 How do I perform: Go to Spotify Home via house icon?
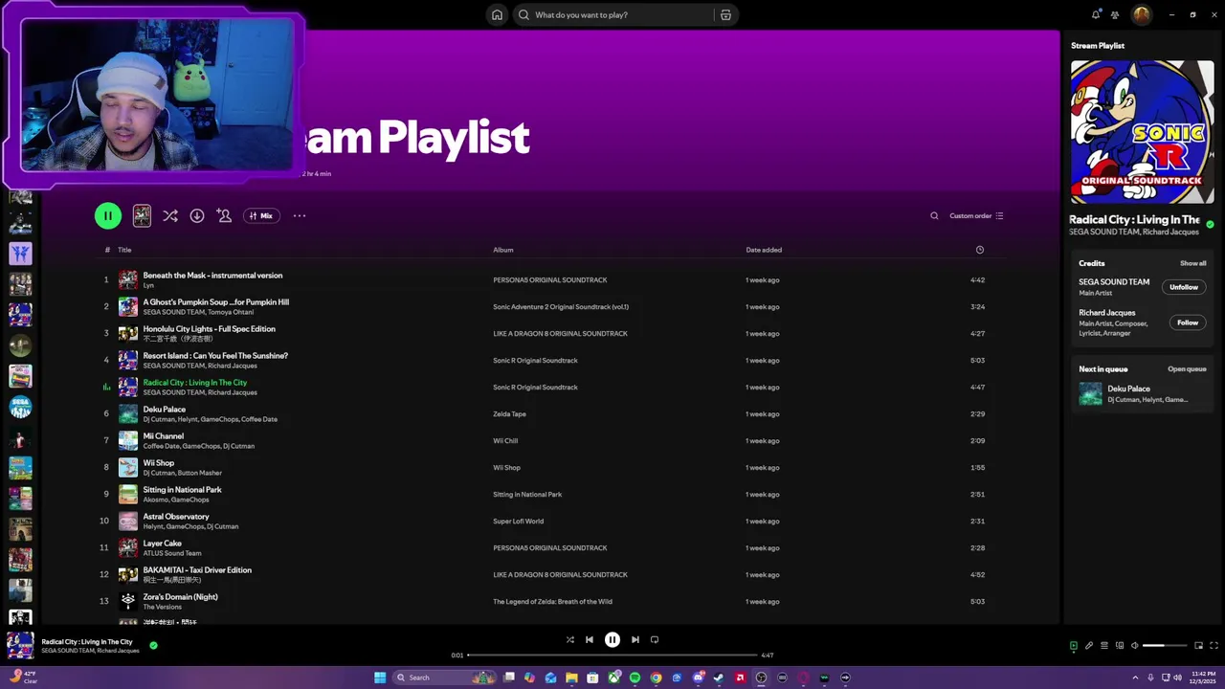click(x=497, y=14)
